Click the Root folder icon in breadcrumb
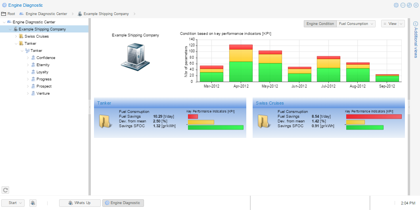 point(4,13)
